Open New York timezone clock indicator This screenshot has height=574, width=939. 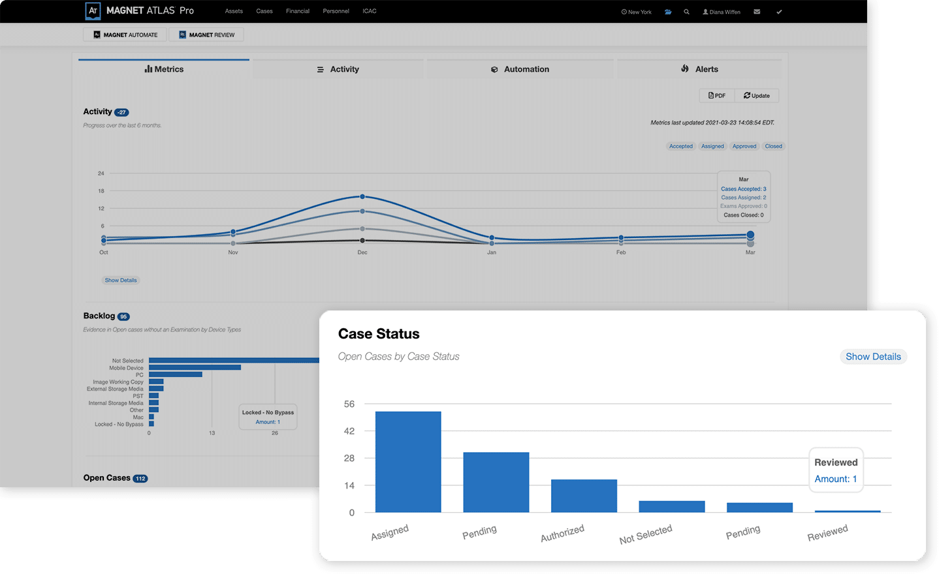[636, 12]
